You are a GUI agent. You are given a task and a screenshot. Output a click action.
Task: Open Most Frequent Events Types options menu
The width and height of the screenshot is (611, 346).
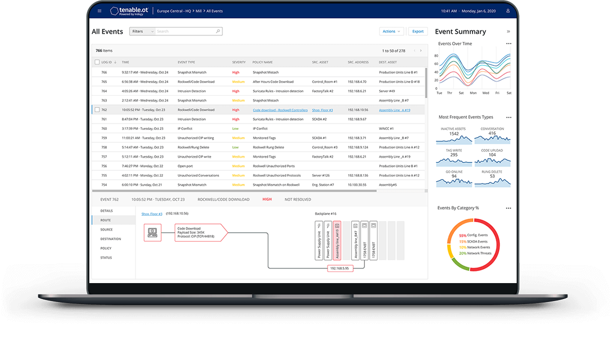(x=508, y=117)
